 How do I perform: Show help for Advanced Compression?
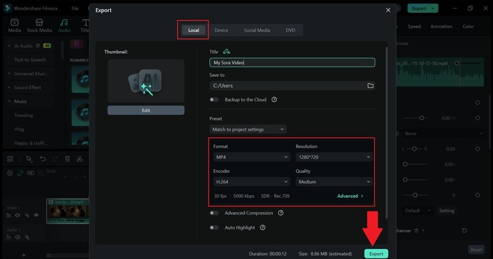(281, 213)
